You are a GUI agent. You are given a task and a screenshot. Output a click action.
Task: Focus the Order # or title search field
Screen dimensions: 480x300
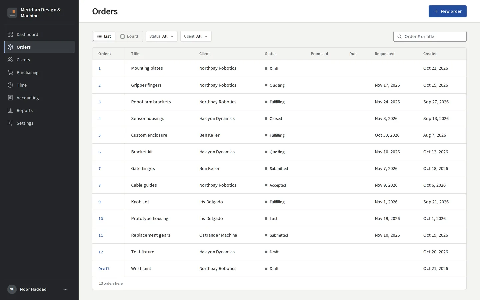click(x=430, y=36)
